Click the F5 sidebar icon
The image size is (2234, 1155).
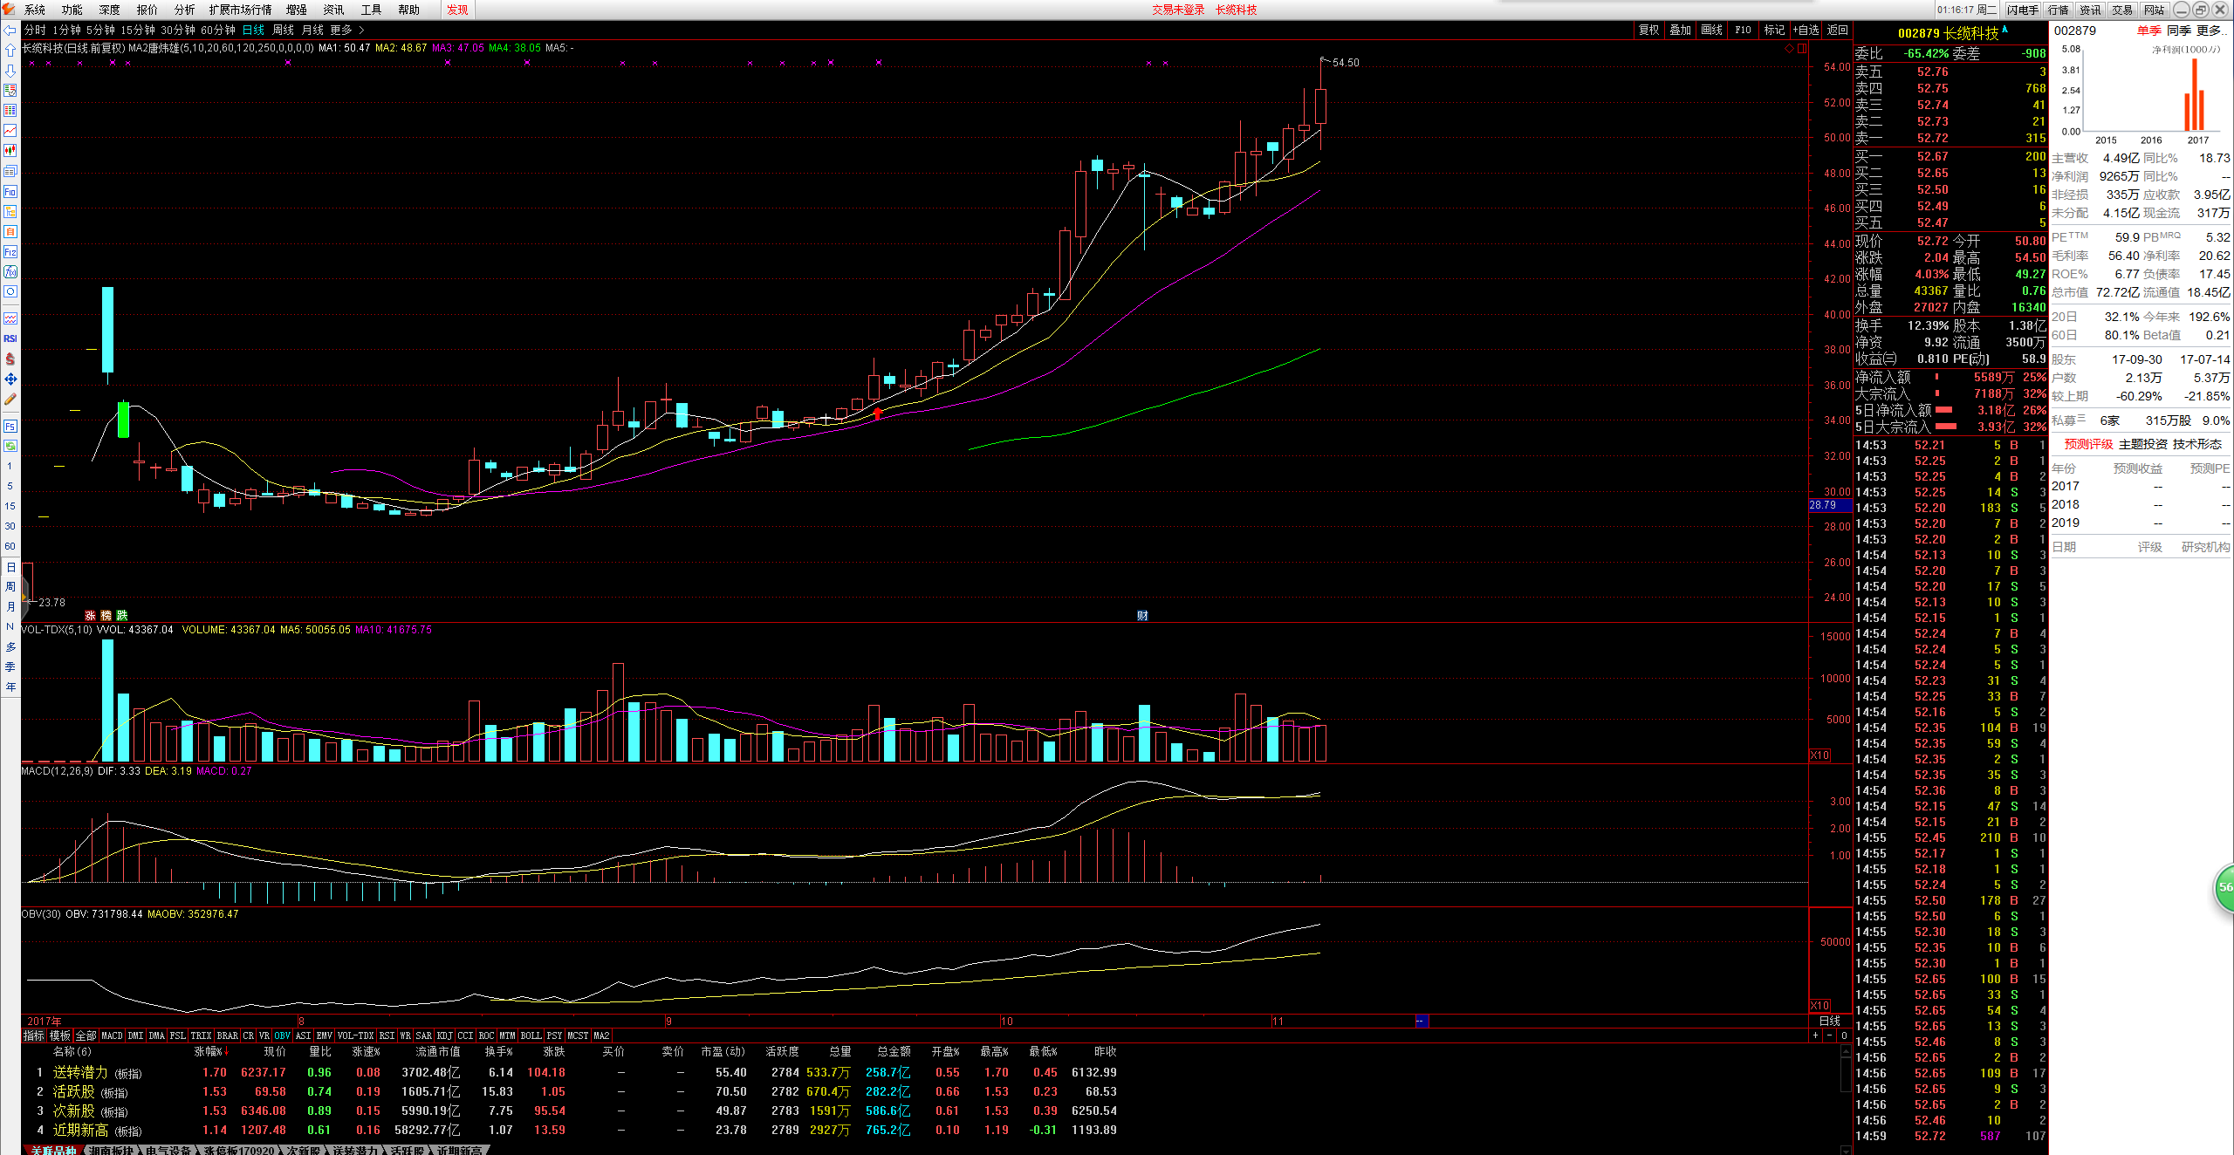pos(10,426)
